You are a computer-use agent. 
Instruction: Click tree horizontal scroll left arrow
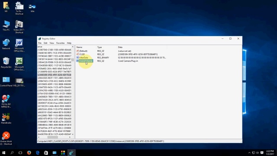(39, 137)
